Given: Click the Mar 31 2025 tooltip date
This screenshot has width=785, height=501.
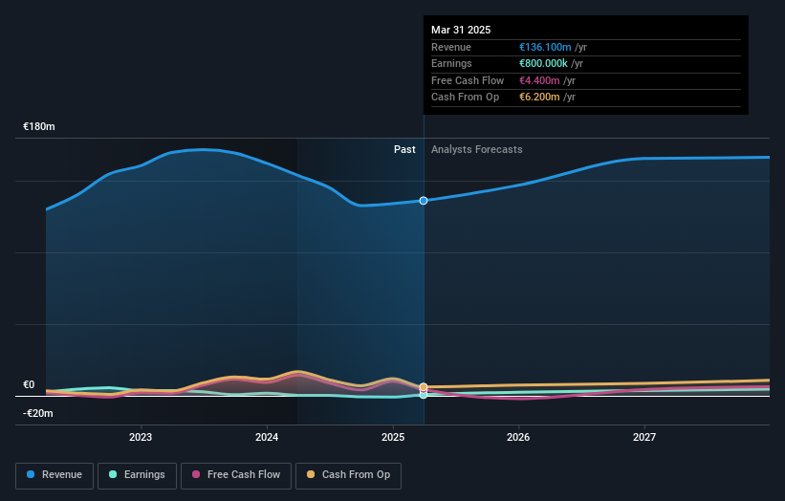Looking at the screenshot, I should [x=461, y=30].
